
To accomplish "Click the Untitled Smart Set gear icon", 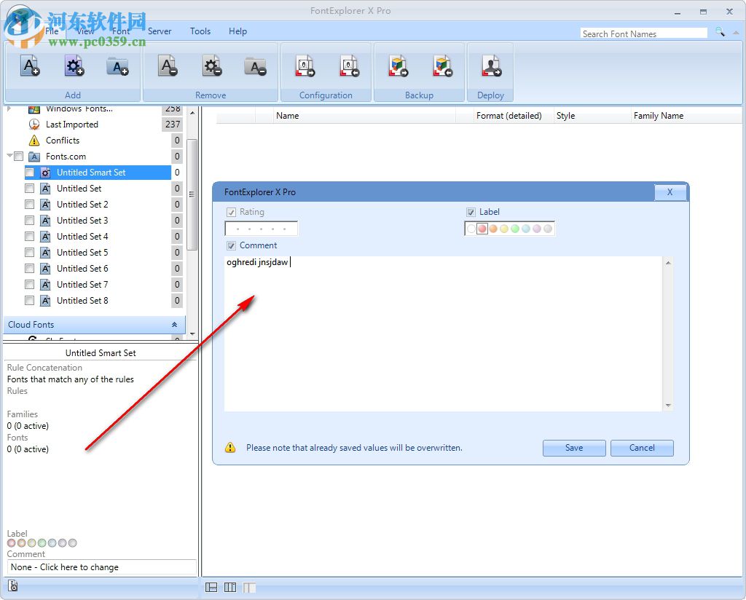I will click(46, 173).
